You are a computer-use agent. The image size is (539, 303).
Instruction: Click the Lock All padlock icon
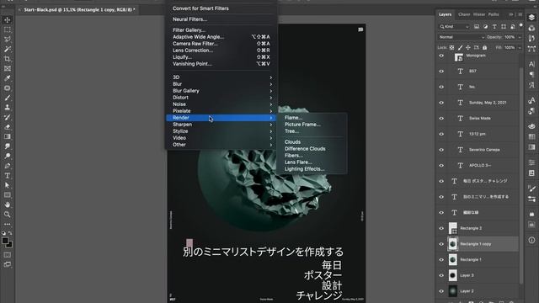click(x=485, y=47)
